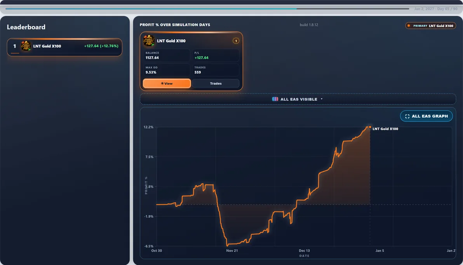Toggle the View button on the EA card
This screenshot has height=265, width=463.
(167, 83)
